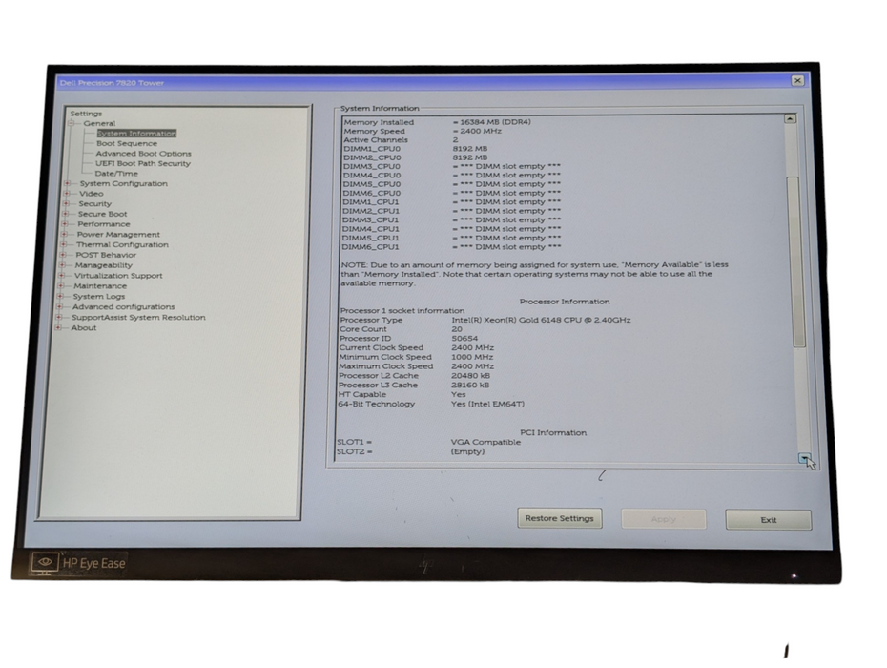Select the Video label
Viewport: 887px width, 668px height.
point(92,194)
